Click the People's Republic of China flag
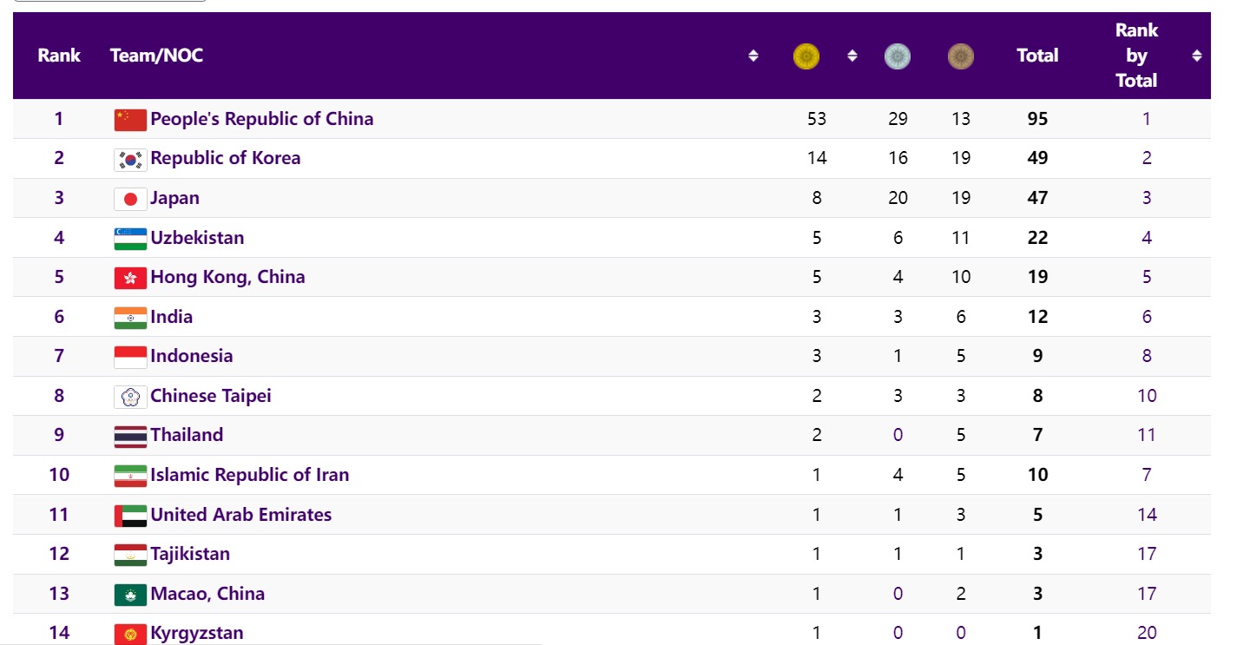Viewport: 1250px width, 645px height. click(x=130, y=120)
